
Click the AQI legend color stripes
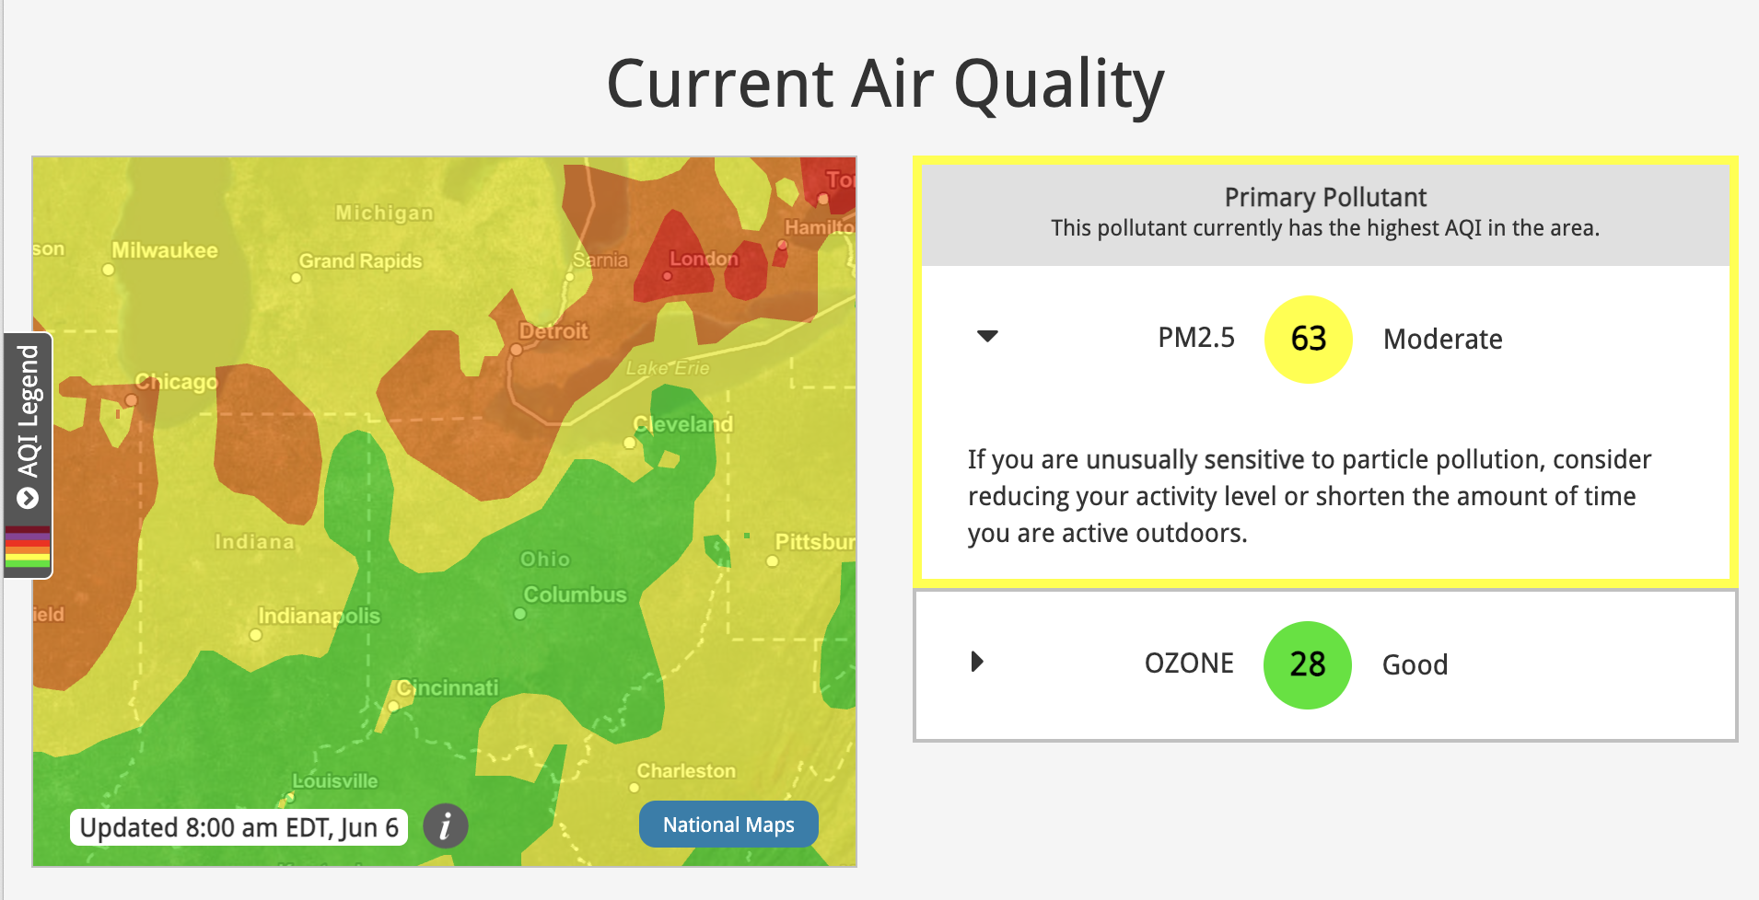tap(28, 548)
